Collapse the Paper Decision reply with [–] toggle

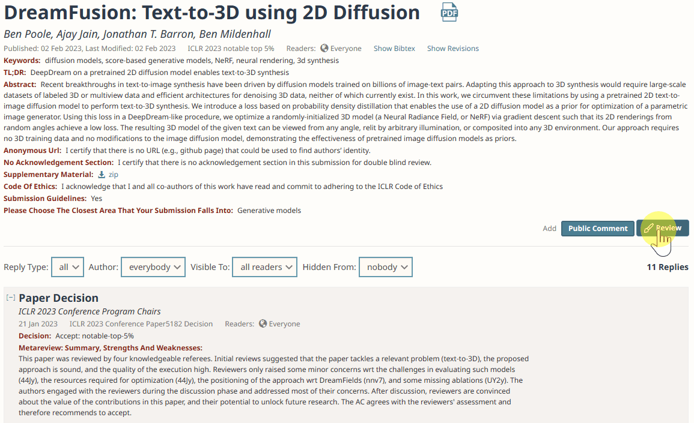click(x=11, y=298)
